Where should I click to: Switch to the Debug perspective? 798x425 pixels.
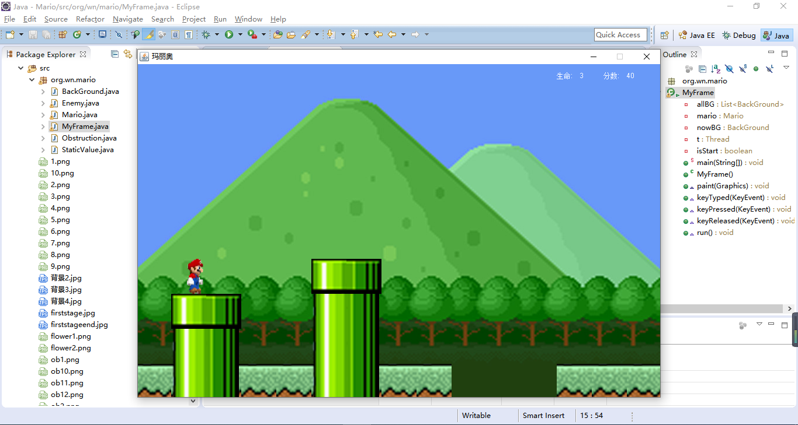738,35
